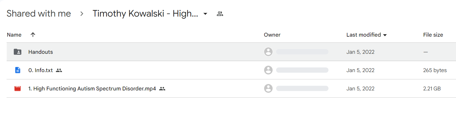Click the owner avatar in the Info.txt row

(268, 70)
